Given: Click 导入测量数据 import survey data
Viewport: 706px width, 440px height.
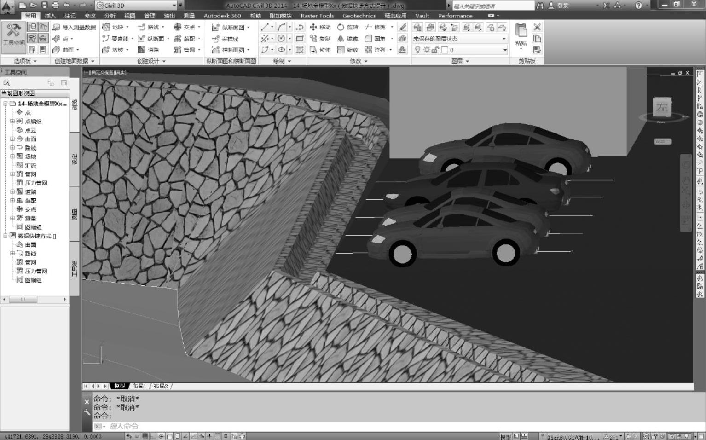Looking at the screenshot, I should pyautogui.click(x=75, y=27).
